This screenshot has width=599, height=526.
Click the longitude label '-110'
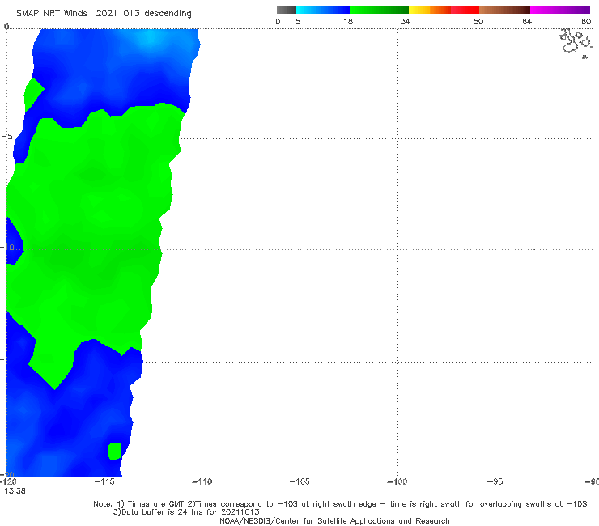coord(202,481)
